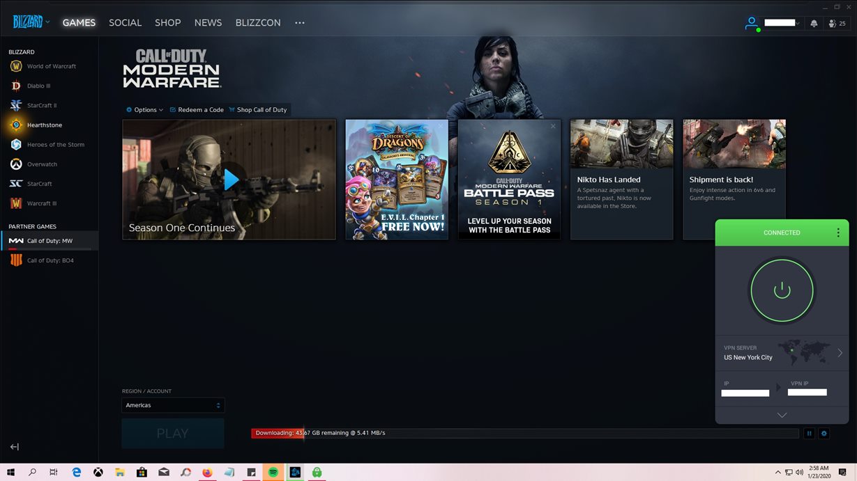
Task: Open the VPN app from the taskbar
Action: (x=317, y=472)
